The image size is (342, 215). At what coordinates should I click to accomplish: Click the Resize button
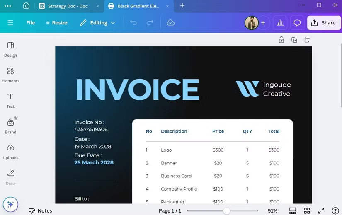click(x=56, y=23)
